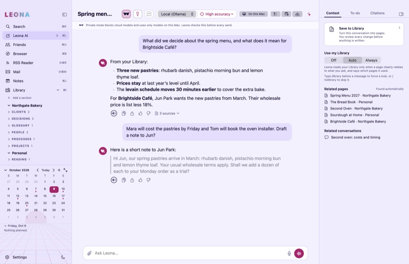This screenshot has height=264, width=409.
Task: Open the High accuracy dropdown
Action: click(x=217, y=14)
